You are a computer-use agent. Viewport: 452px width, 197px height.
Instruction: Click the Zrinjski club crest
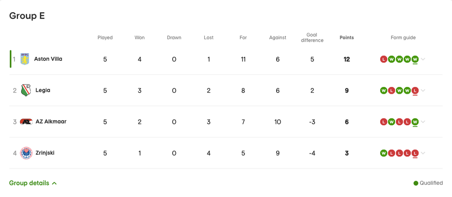[26, 153]
